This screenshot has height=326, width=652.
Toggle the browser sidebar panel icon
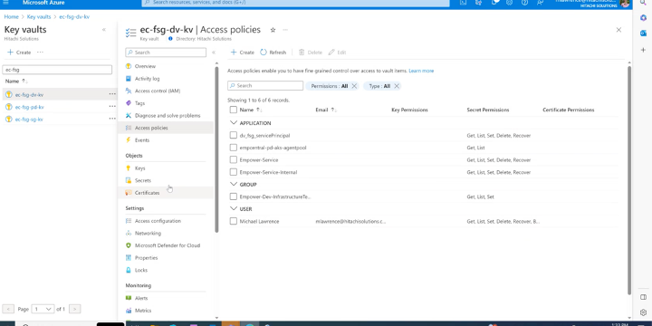pyautogui.click(x=643, y=297)
